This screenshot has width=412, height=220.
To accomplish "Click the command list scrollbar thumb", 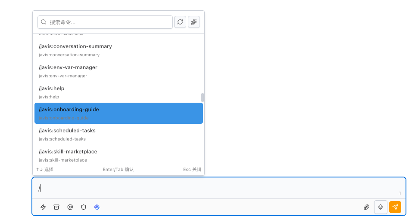I will pos(203,98).
